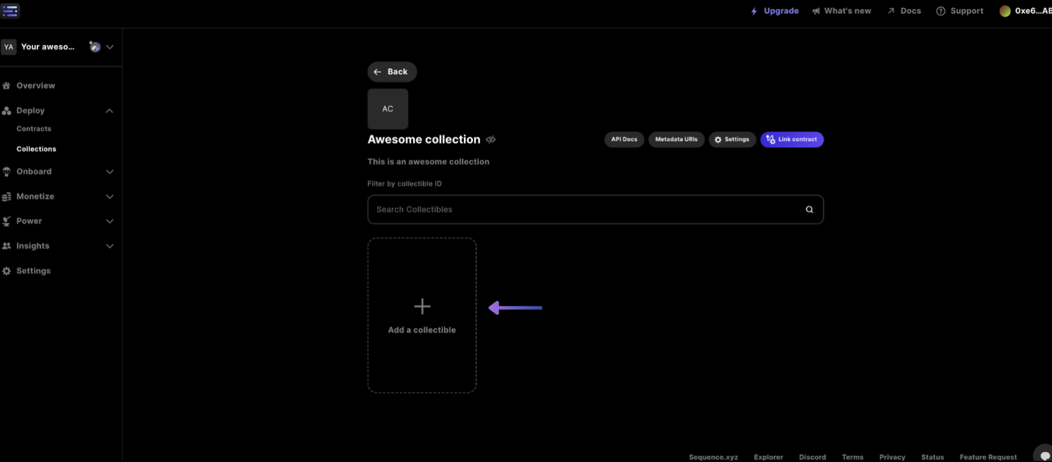
Task: Open Contracts in the sidebar
Action: 34,129
